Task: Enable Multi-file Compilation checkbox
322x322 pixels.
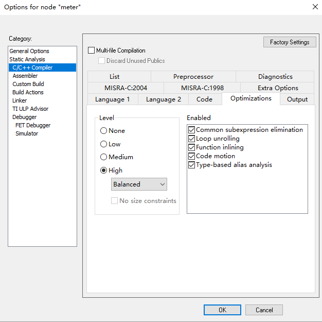Action: [92, 50]
